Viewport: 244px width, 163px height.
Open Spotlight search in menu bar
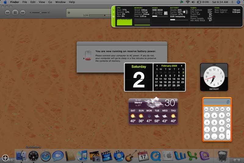(x=239, y=2)
